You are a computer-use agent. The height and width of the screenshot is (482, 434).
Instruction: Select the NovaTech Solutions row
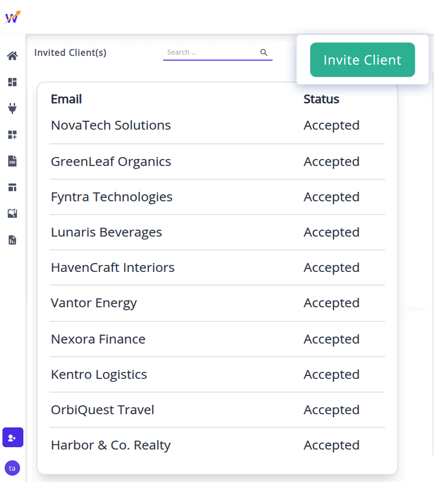pos(111,125)
